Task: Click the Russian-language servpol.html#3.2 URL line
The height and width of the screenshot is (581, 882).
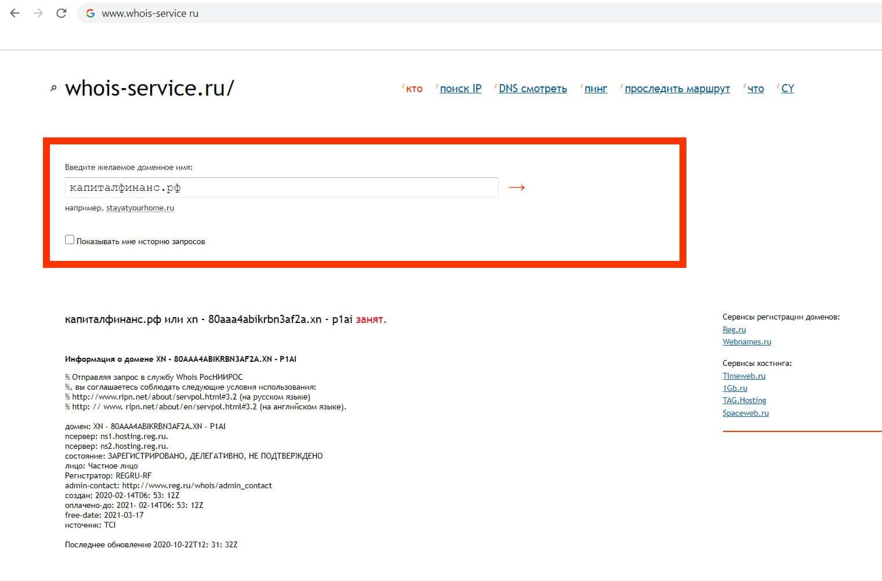Action: pos(188,397)
